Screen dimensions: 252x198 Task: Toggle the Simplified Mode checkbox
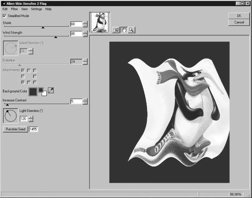point(4,16)
